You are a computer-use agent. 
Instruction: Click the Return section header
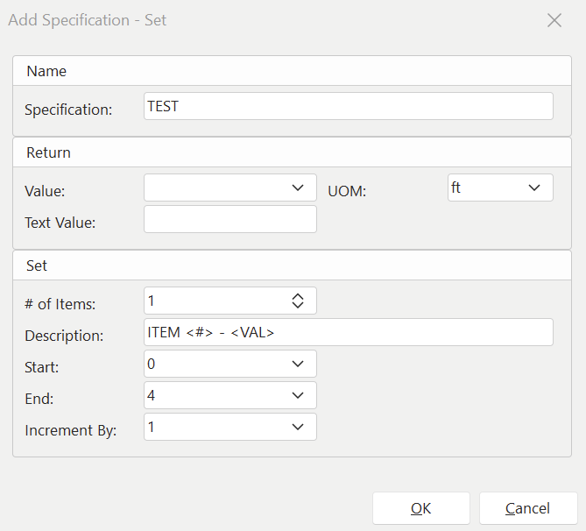pyautogui.click(x=49, y=152)
